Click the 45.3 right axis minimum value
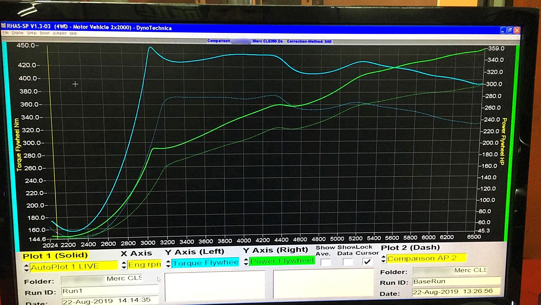The image size is (541, 305). tap(484, 231)
